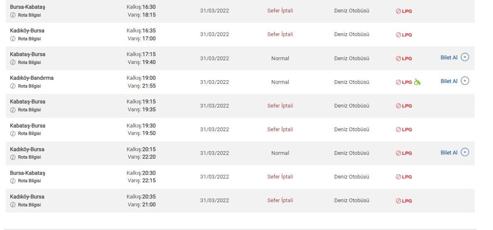493x230 pixels.
Task: Open Rota Bilgisi for Kadıköy-Bursa 20:15
Action: [x=29, y=157]
